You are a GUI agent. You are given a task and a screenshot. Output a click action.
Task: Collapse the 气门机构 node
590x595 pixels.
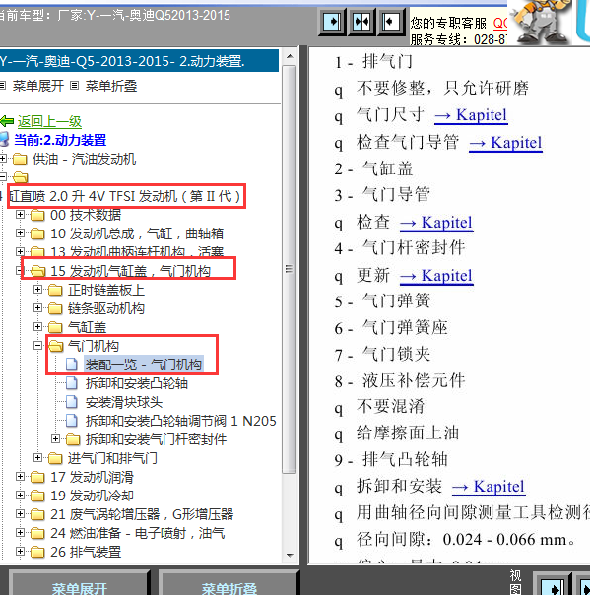point(37,346)
